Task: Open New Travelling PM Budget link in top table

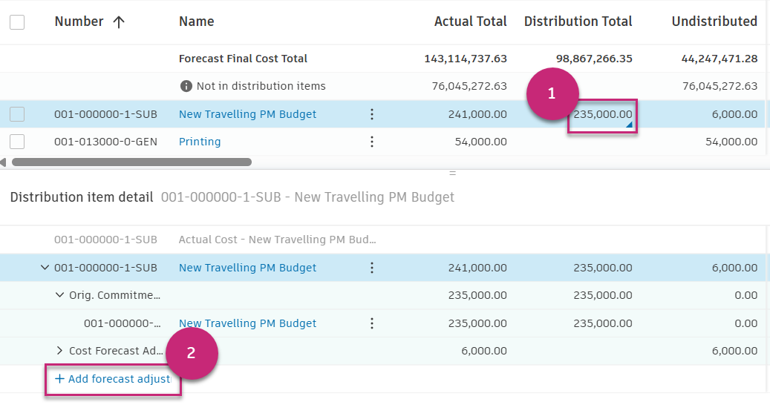Action: pos(247,114)
